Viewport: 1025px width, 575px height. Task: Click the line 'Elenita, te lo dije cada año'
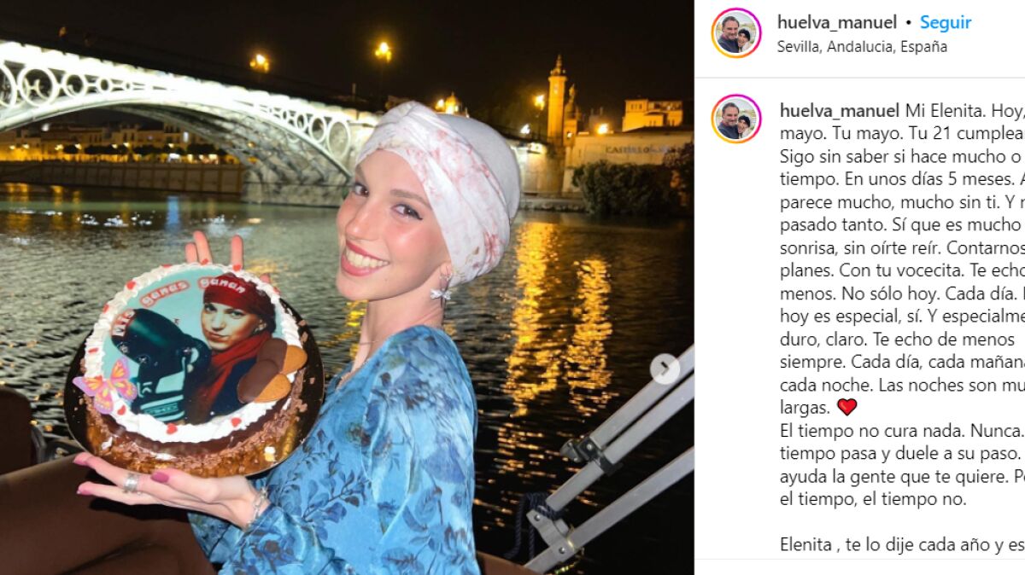pyautogui.click(x=902, y=544)
